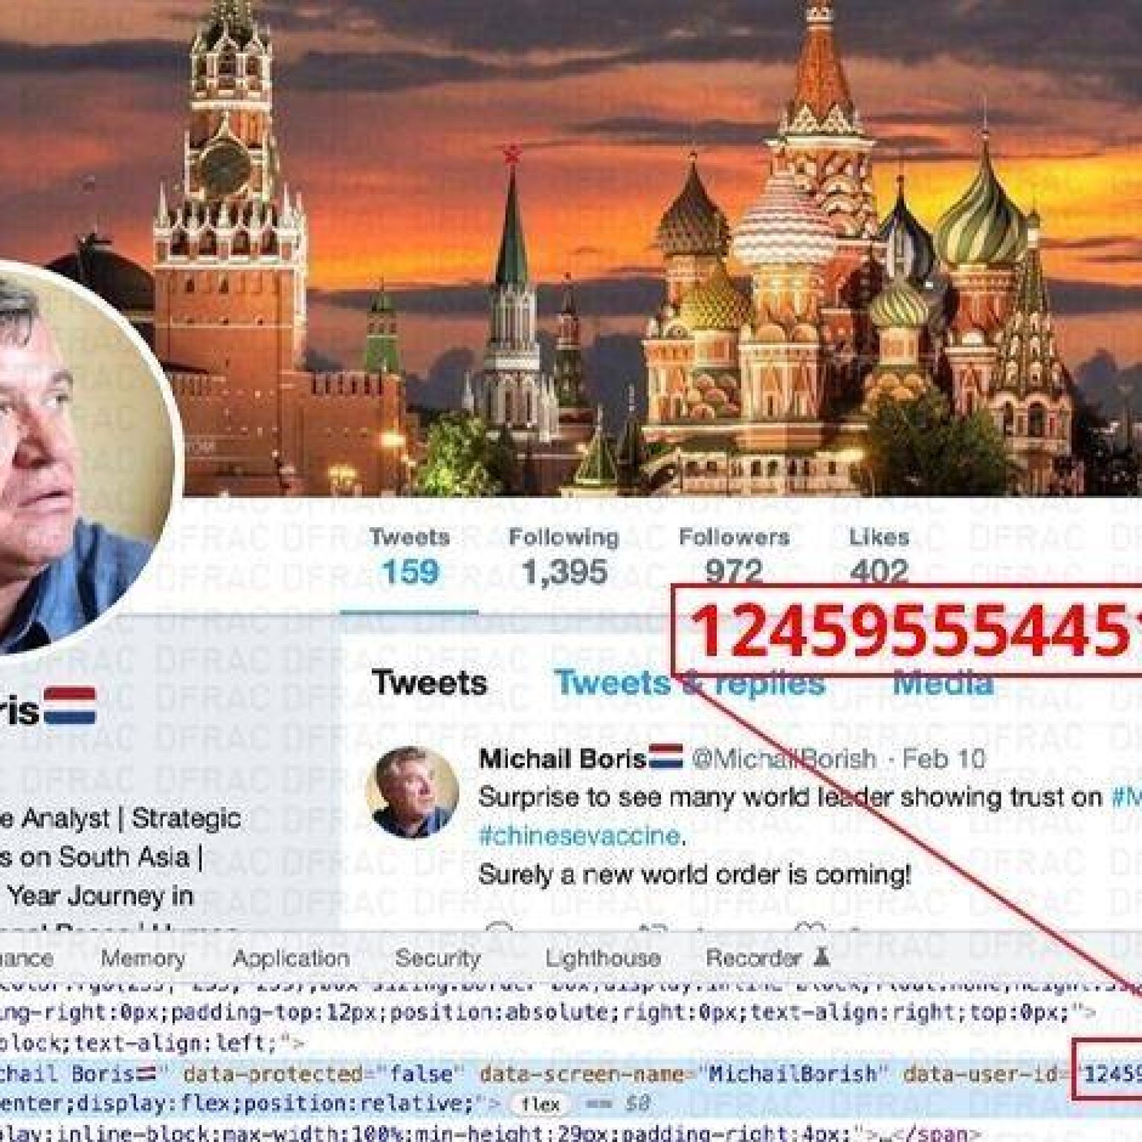Open the Media tab on profile

point(943,683)
